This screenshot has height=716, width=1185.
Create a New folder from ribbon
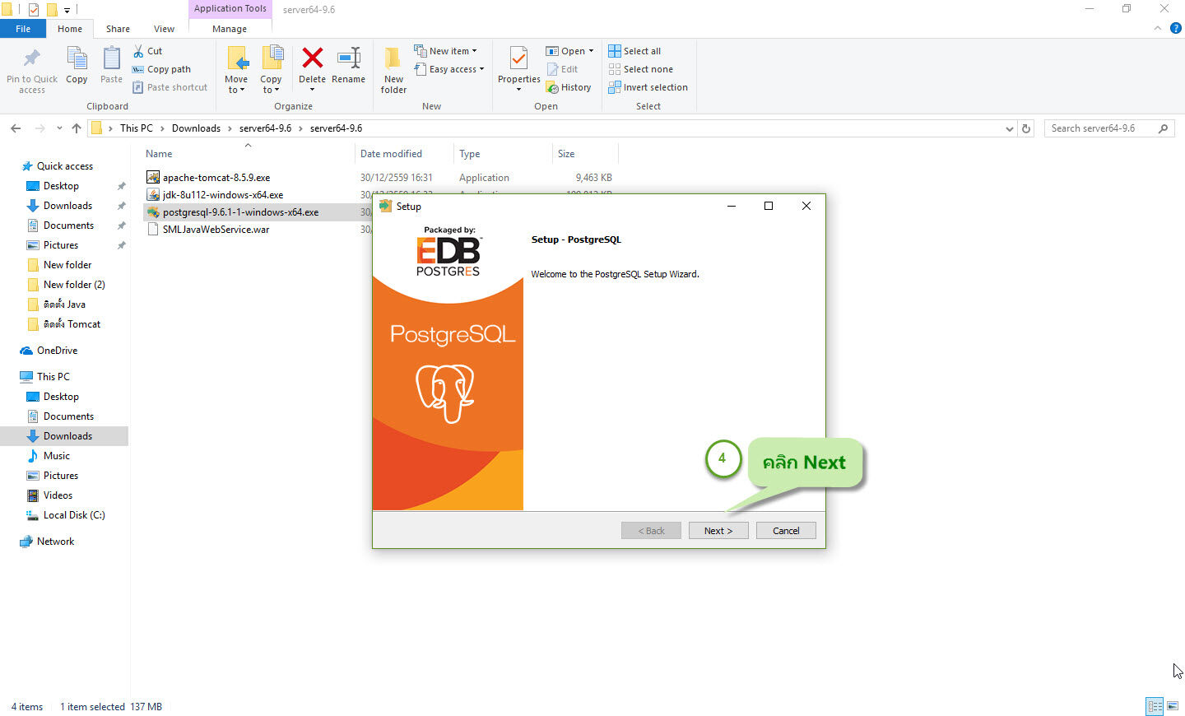[393, 70]
